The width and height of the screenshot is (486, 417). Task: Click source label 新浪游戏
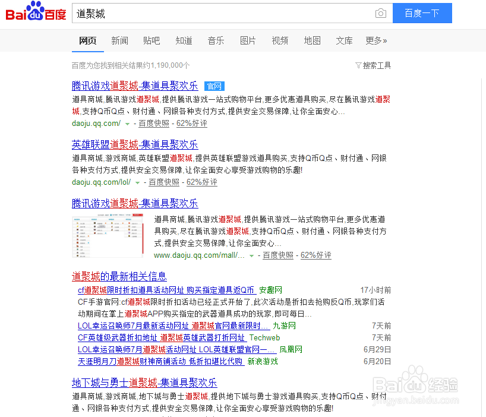tap(263, 362)
